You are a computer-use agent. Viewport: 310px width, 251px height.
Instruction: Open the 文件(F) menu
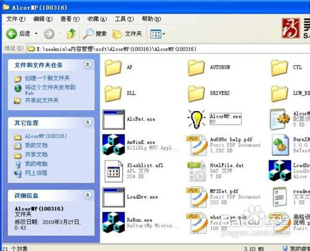[x=15, y=19]
